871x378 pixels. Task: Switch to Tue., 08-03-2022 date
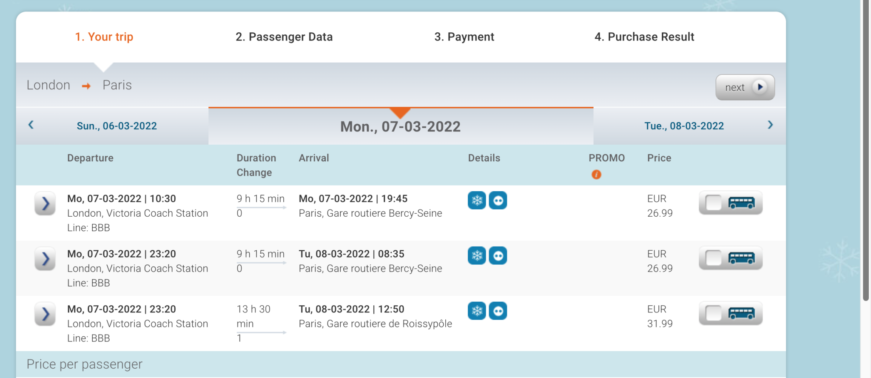(x=684, y=126)
